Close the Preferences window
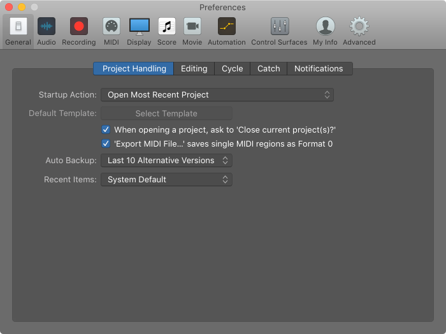 9,7
